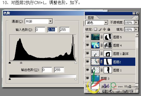
Task: Click layers list scroll up arrow
Action: click(x=137, y=35)
